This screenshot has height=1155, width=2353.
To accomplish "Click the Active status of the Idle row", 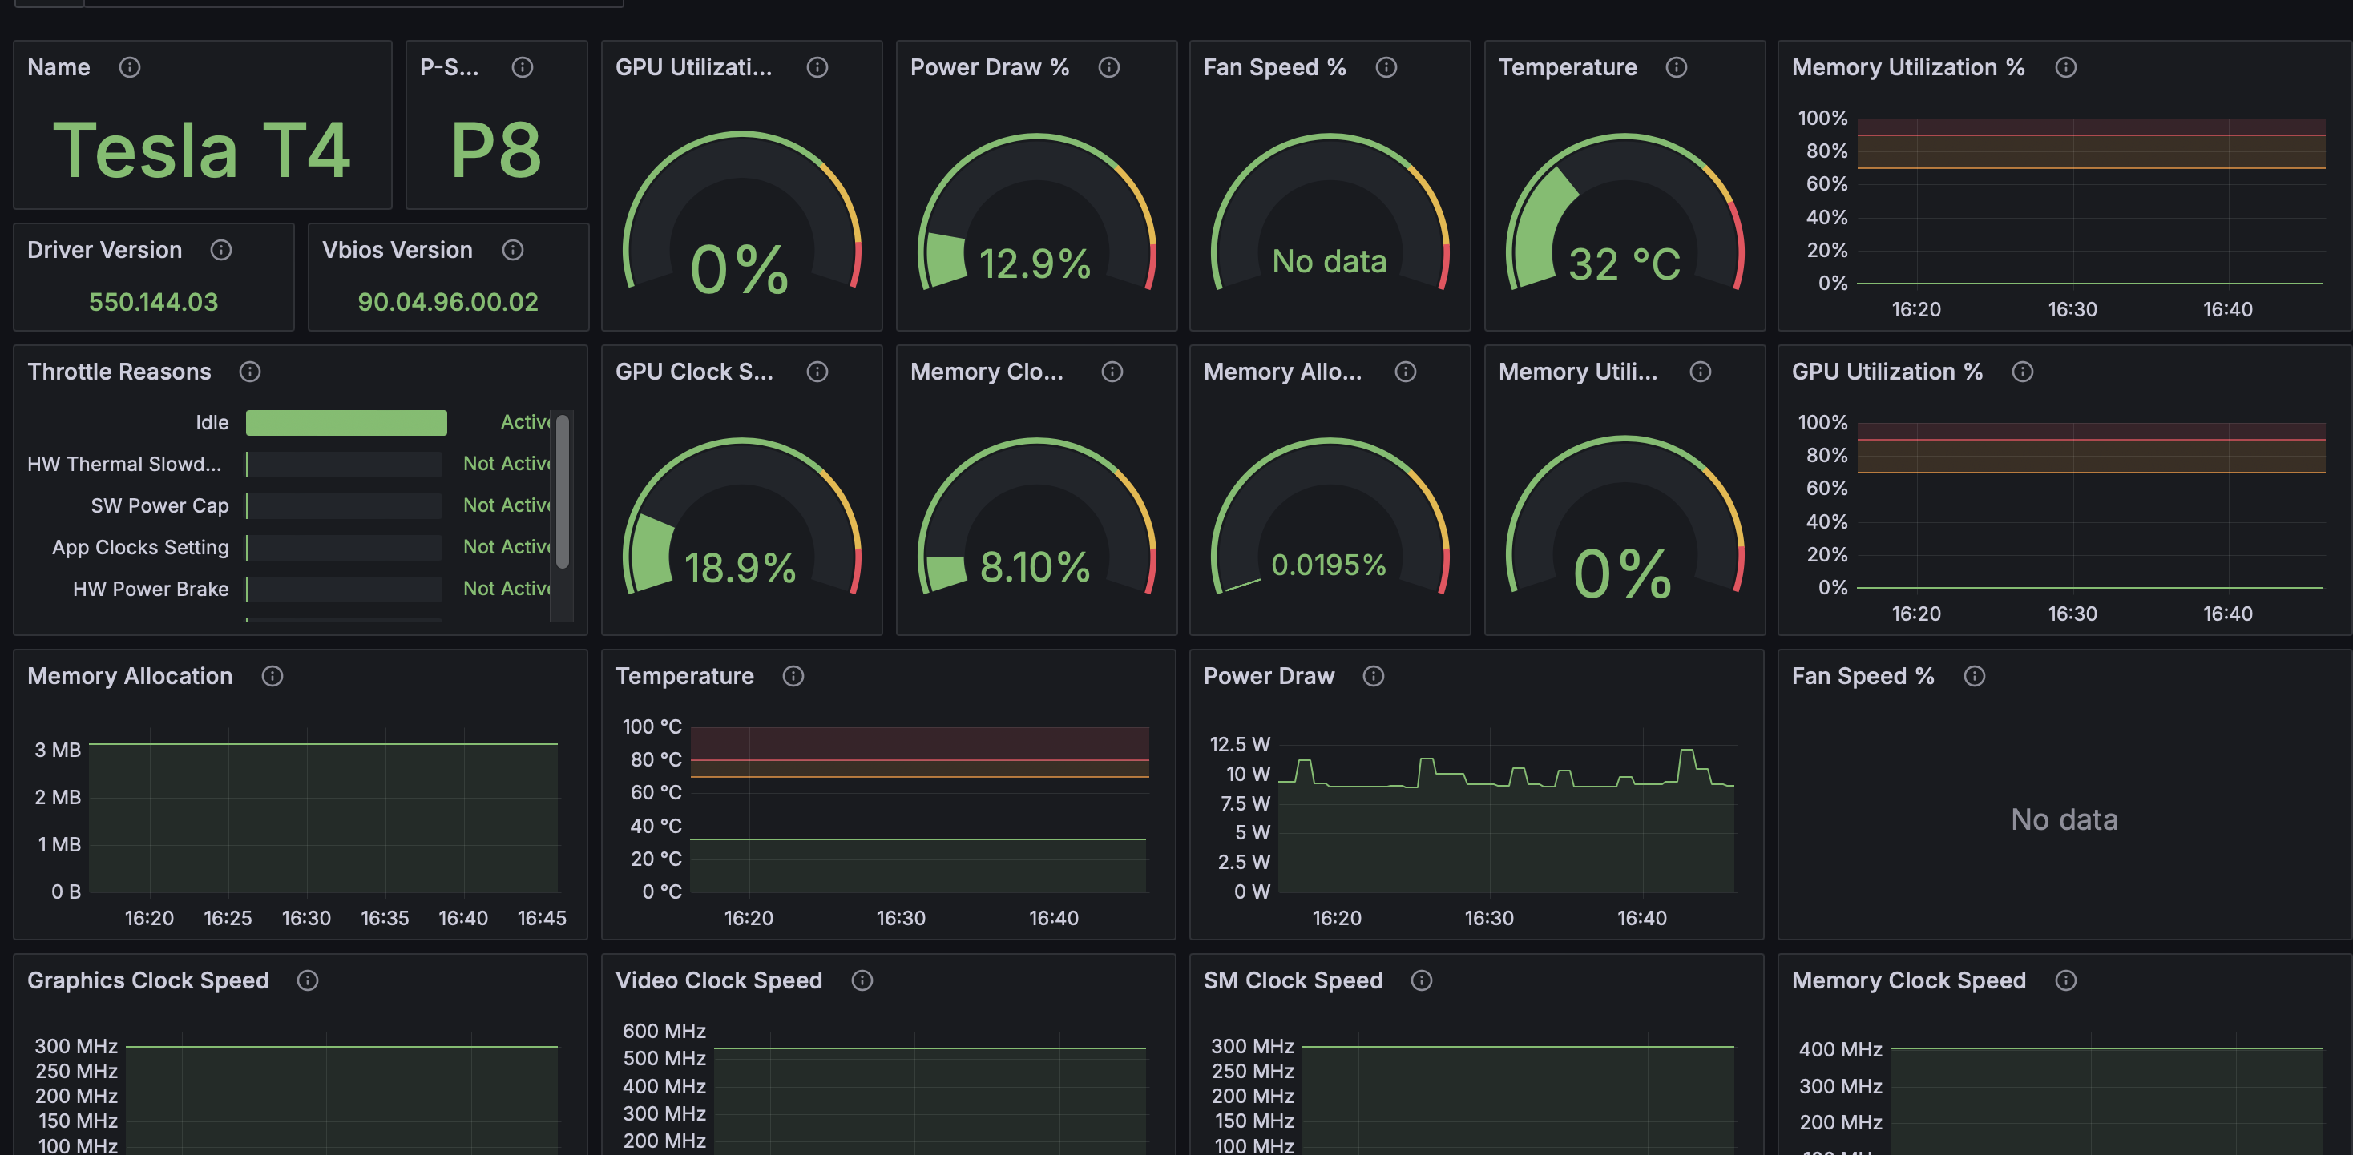I will 525,422.
